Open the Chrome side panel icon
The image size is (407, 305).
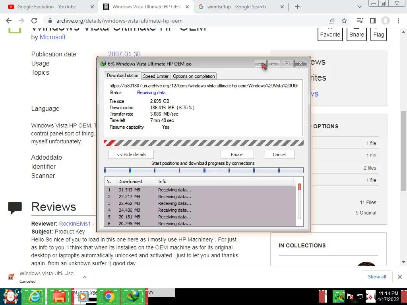pyautogui.click(x=373, y=21)
